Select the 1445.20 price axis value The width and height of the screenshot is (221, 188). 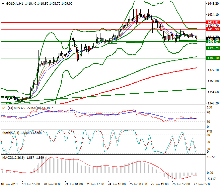click(213, 4)
